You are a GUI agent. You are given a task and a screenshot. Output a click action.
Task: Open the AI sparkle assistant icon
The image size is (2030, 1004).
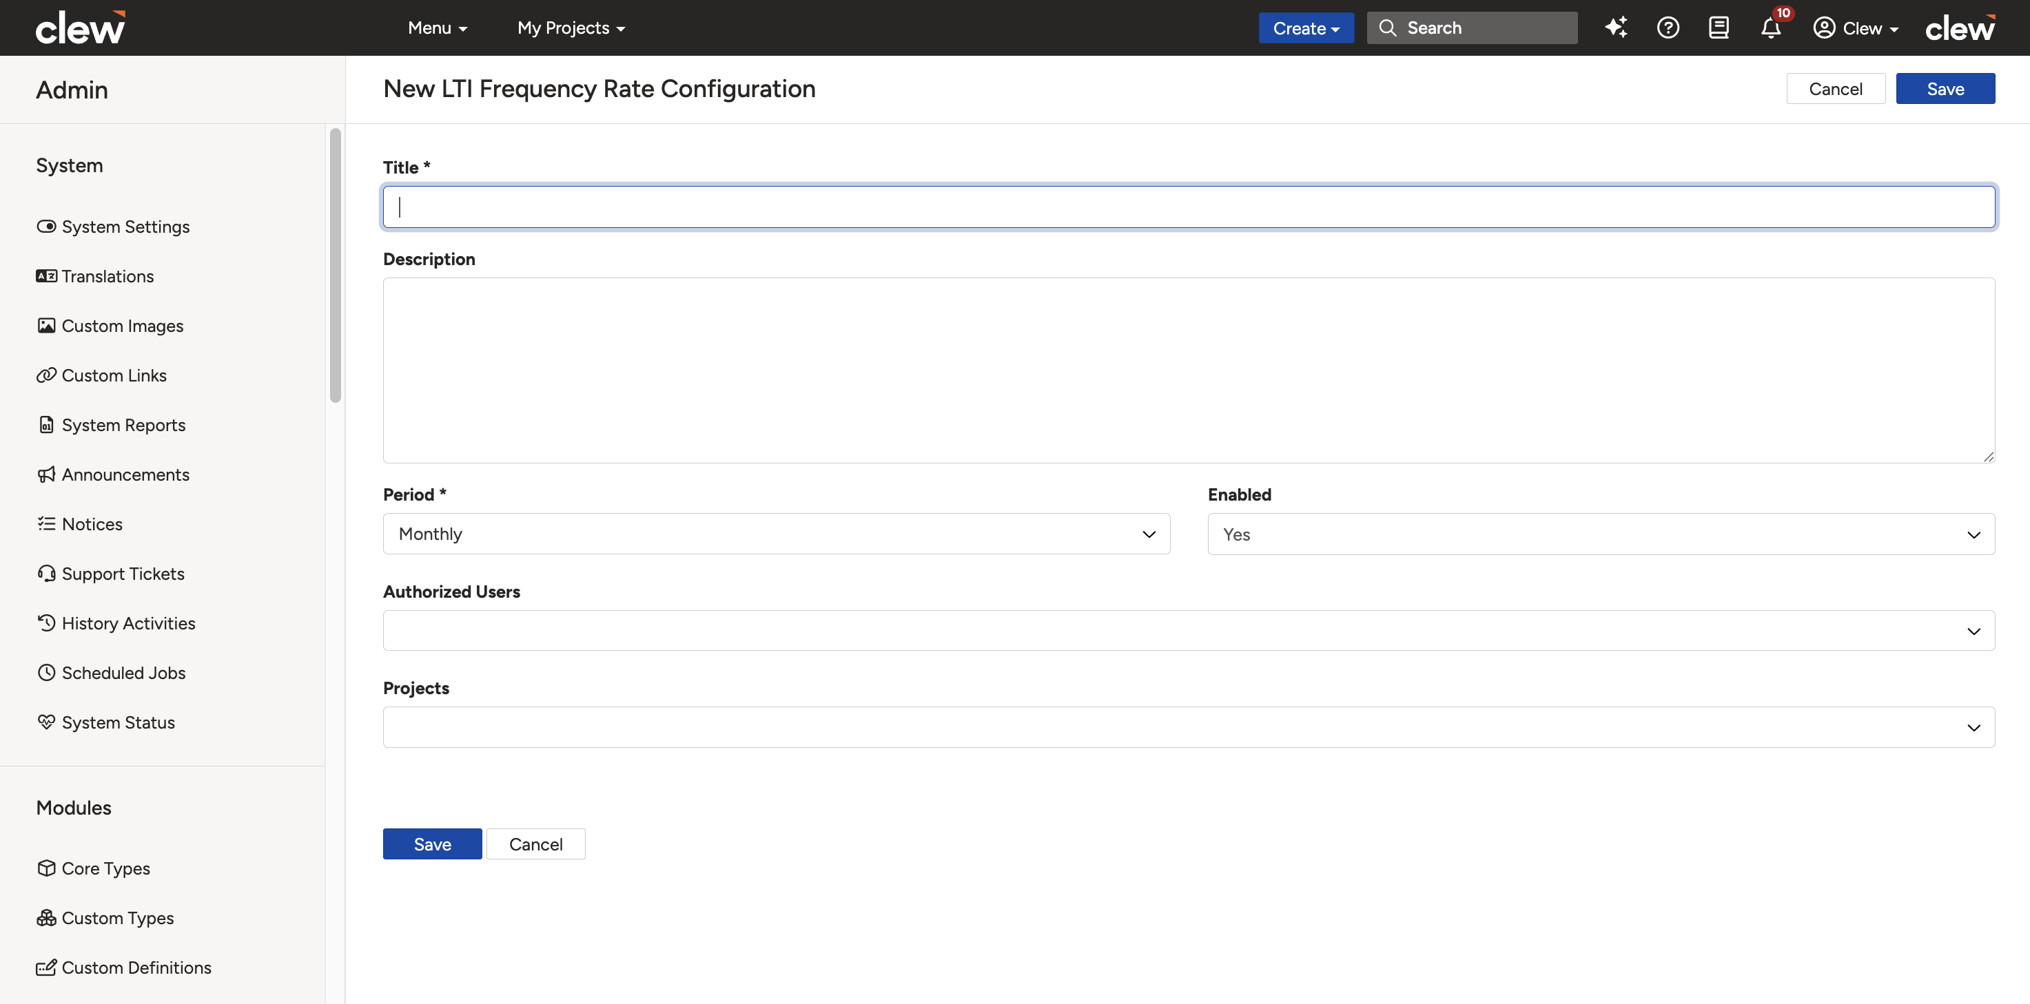tap(1615, 28)
